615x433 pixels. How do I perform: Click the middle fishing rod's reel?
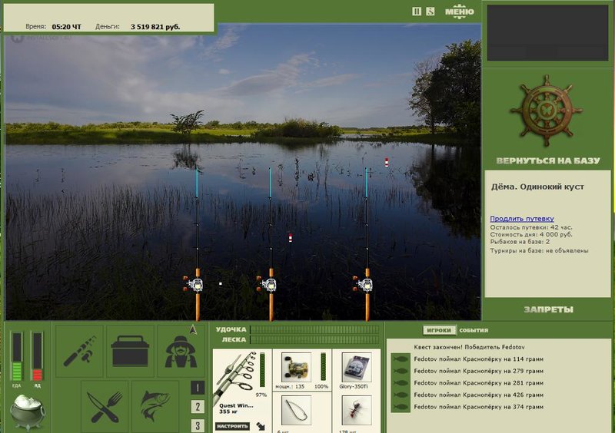268,284
